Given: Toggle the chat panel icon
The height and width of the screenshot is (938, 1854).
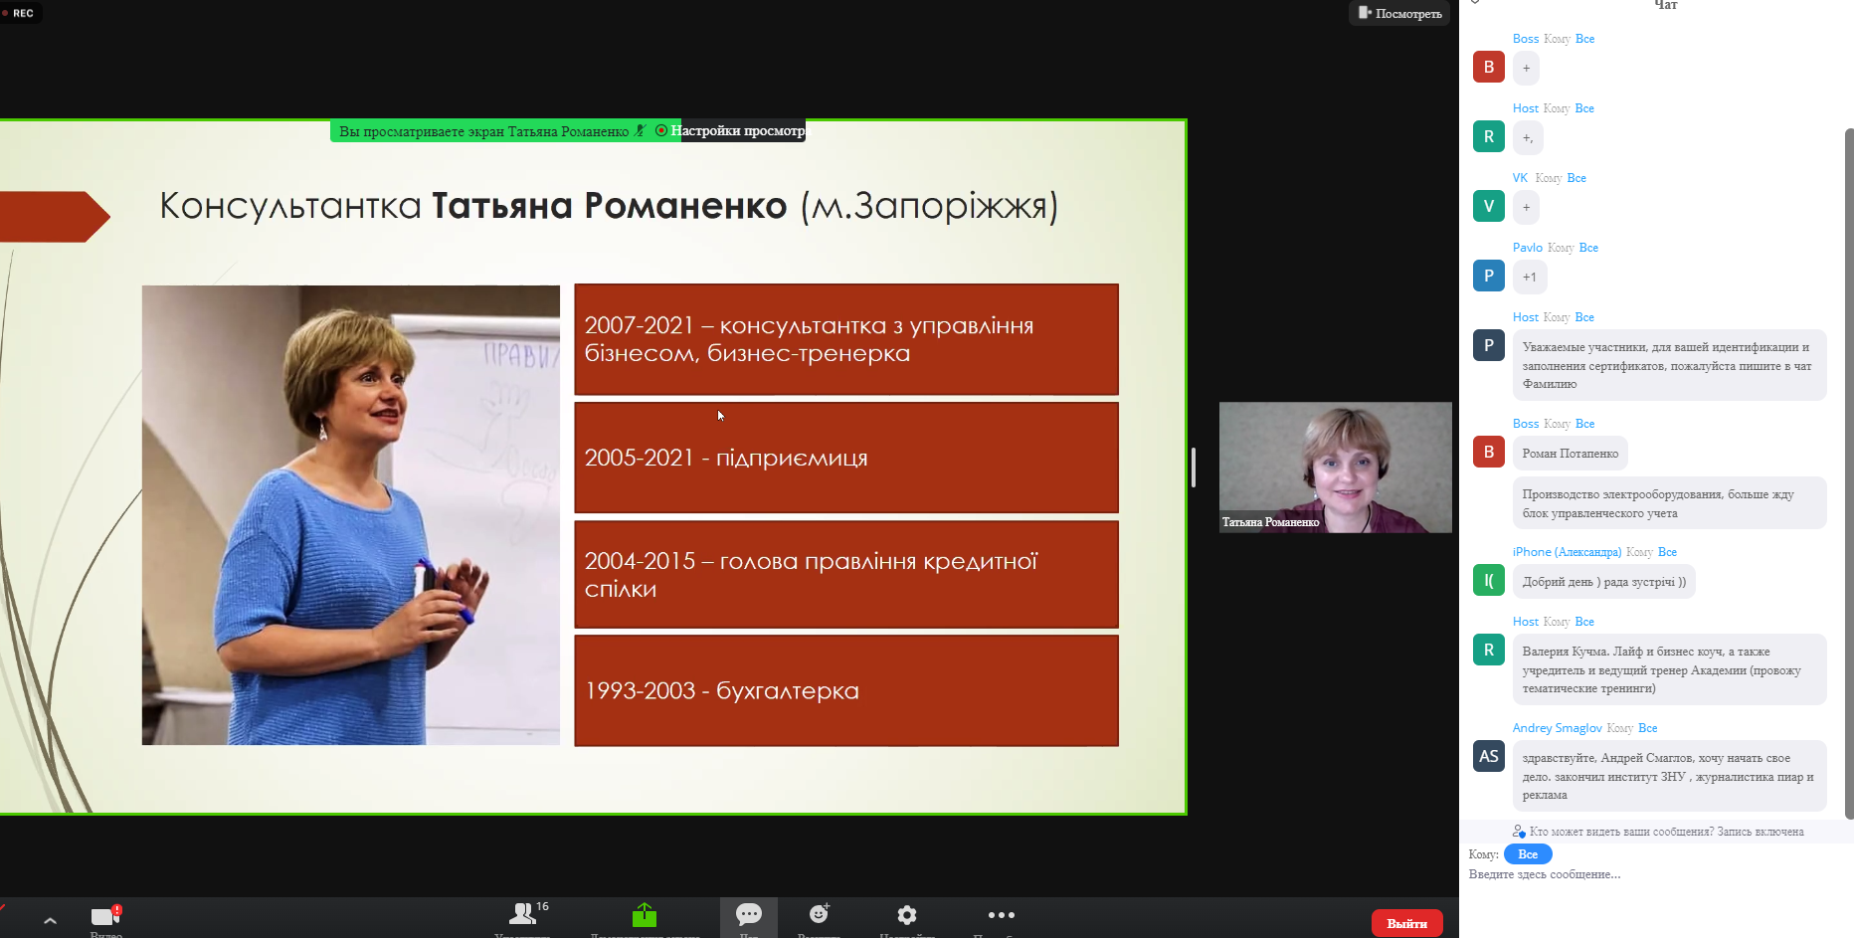Looking at the screenshot, I should (749, 914).
